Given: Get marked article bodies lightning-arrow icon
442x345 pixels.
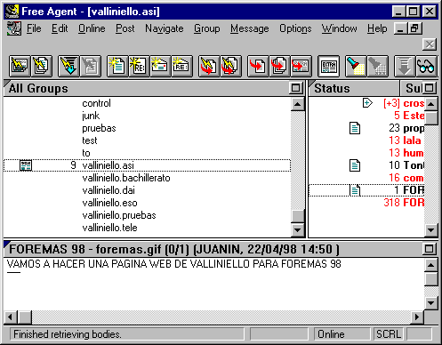Looking at the screenshot, I should click(68, 66).
